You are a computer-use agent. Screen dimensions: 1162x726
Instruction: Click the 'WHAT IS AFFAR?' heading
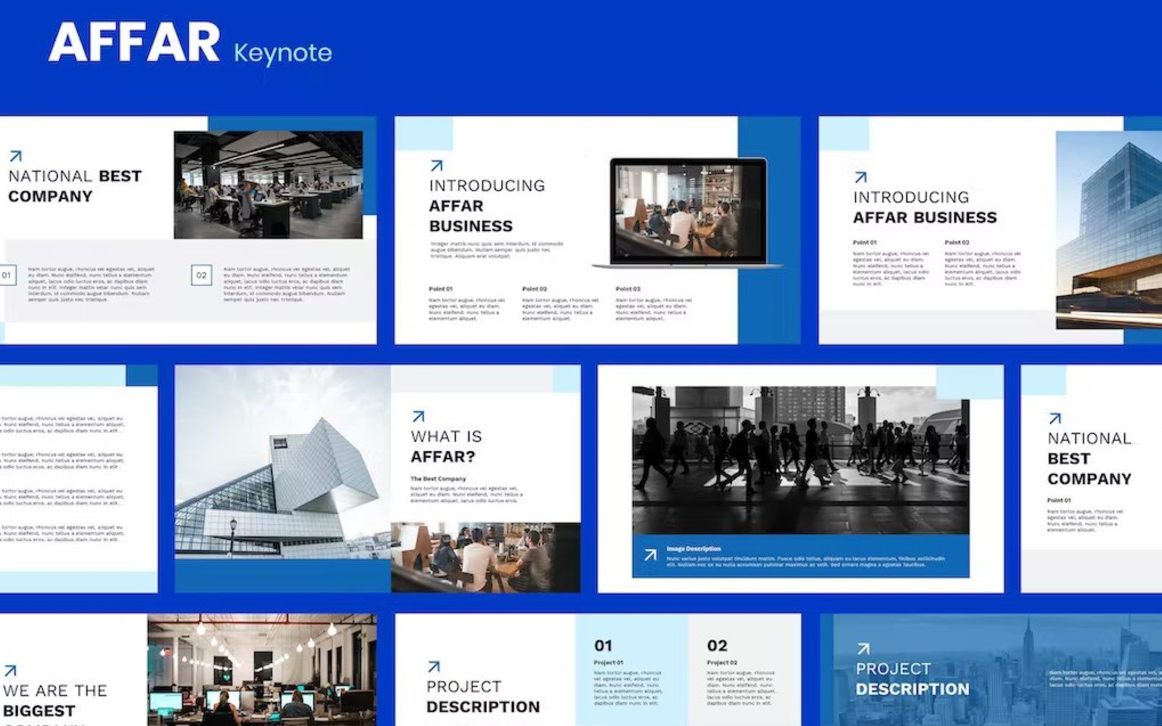pos(446,446)
